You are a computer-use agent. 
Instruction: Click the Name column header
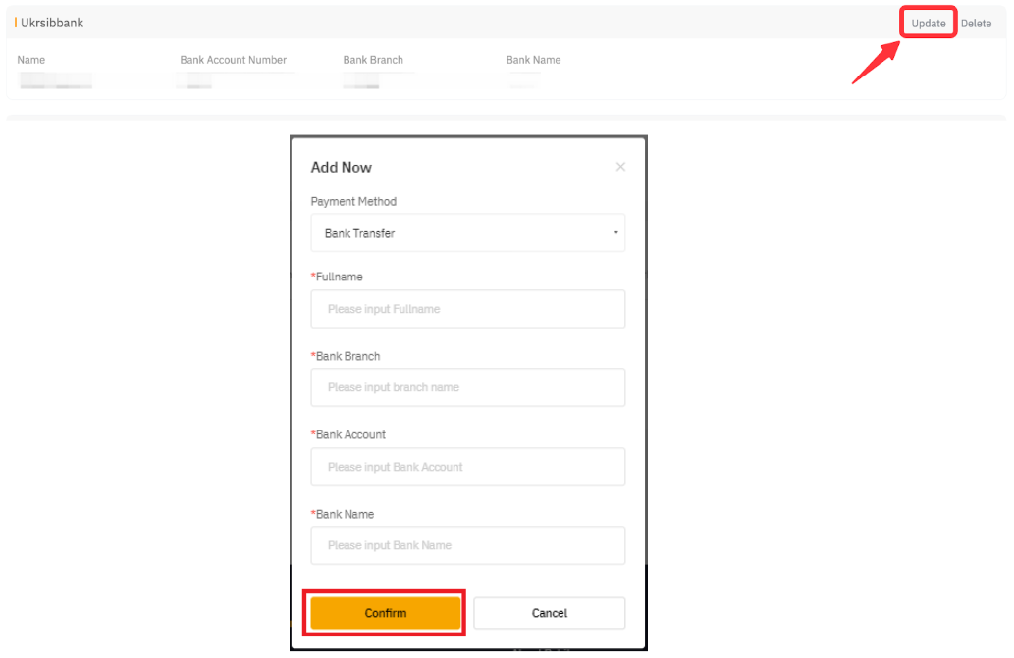pos(31,60)
